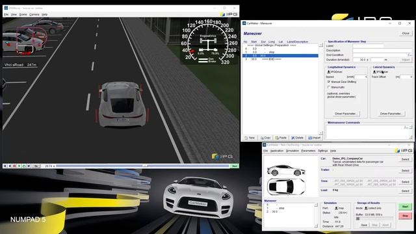Open File menu in IPGMovie window

[x=6, y=14]
